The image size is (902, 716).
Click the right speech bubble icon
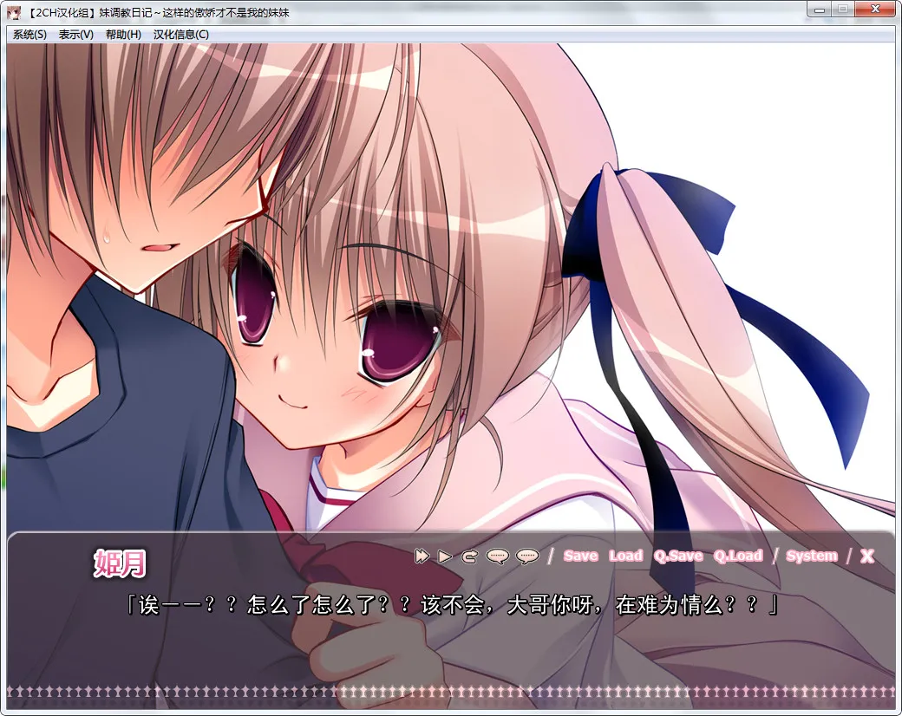527,557
